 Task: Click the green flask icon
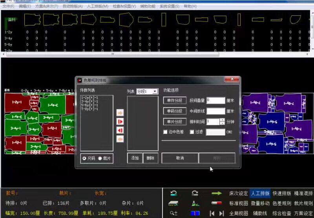click(195, 203)
